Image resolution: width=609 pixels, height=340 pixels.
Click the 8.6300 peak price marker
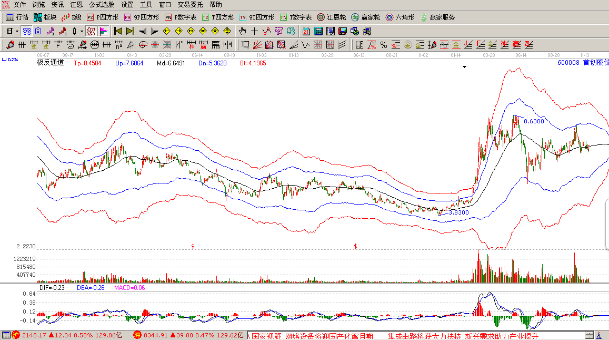(533, 121)
